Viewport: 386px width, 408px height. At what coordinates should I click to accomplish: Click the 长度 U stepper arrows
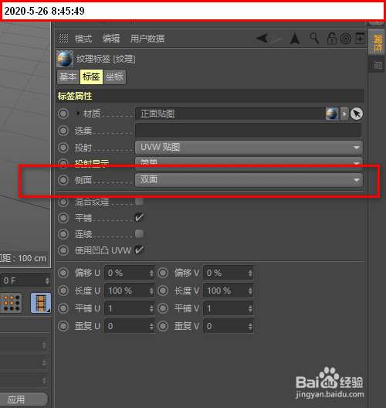151,291
